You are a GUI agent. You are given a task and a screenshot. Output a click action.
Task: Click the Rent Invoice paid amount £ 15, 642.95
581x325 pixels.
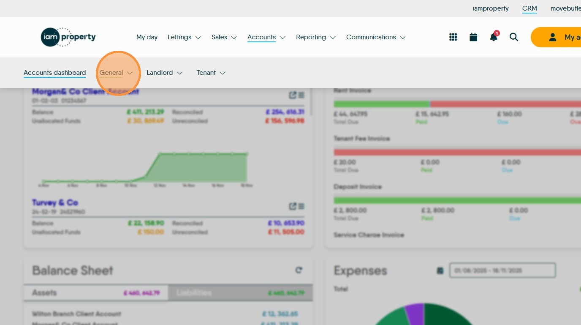pos(432,114)
